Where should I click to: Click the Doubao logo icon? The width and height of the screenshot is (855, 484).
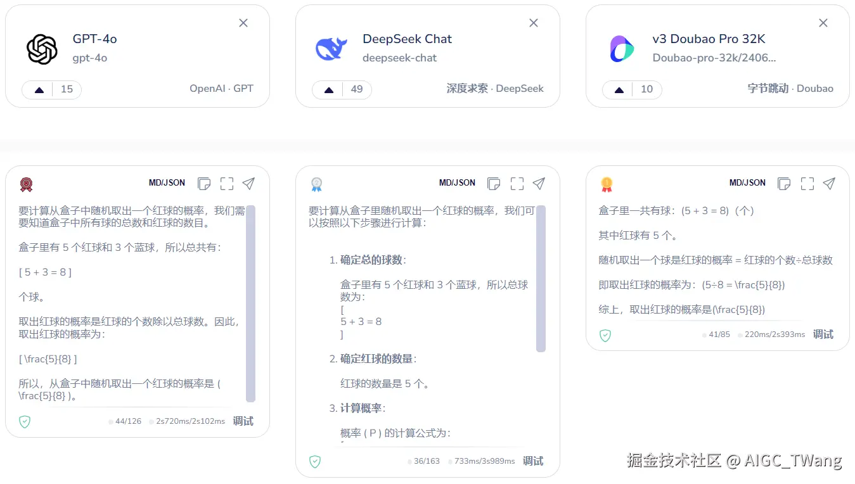[x=622, y=49]
